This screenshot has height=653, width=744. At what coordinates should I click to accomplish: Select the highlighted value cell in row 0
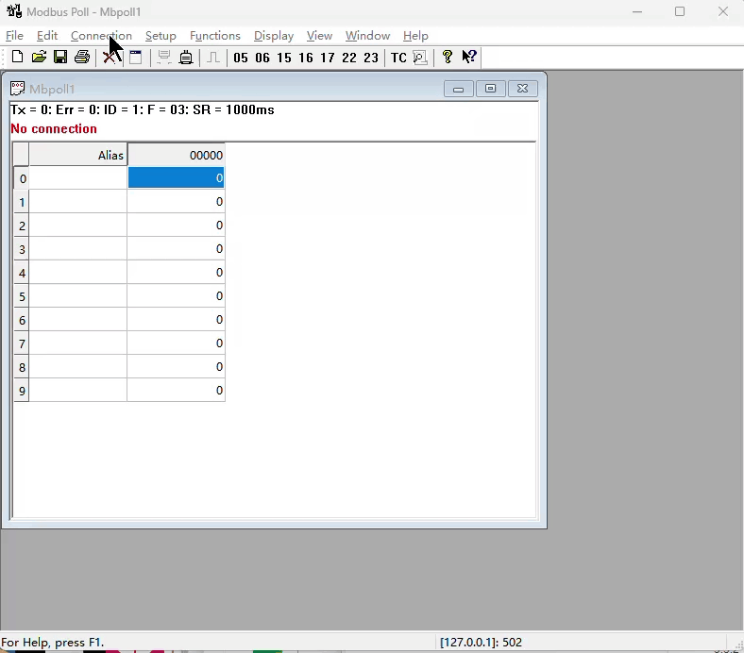point(177,178)
